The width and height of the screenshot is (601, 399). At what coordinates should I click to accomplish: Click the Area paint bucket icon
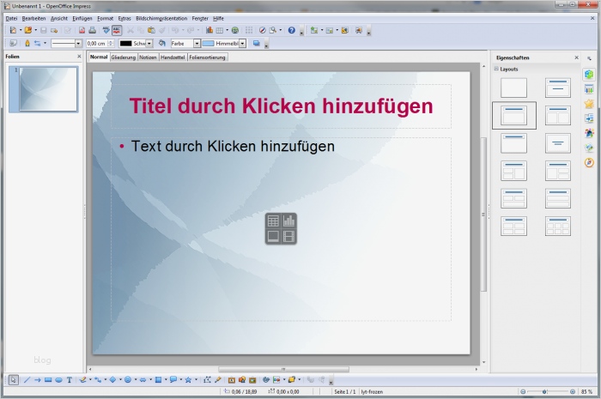point(162,44)
